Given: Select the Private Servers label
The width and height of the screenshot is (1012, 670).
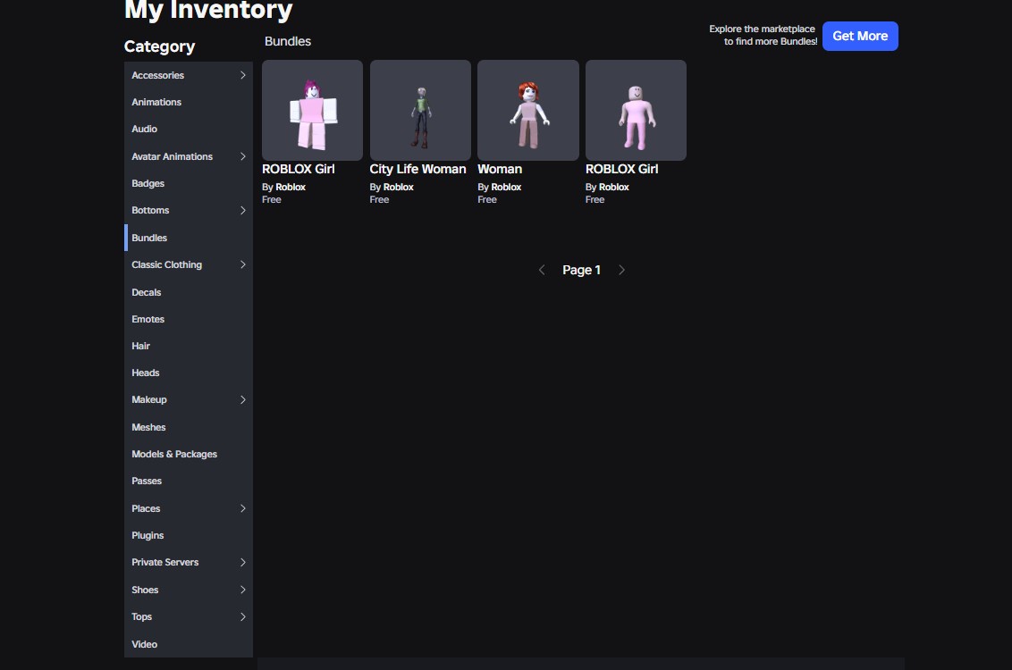Looking at the screenshot, I should click(x=164, y=562).
